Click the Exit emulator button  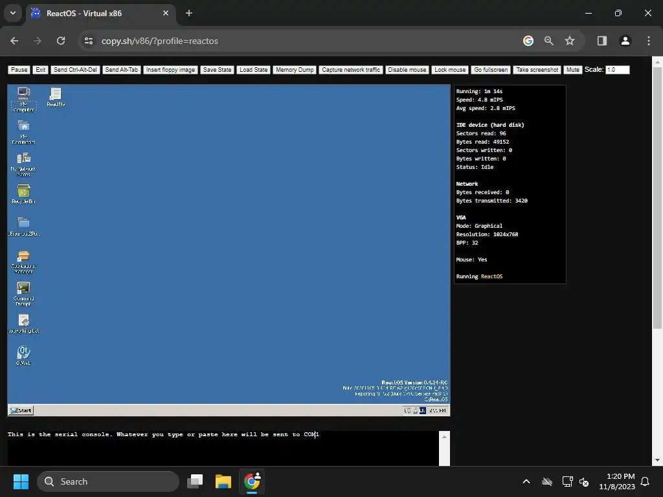tap(41, 70)
